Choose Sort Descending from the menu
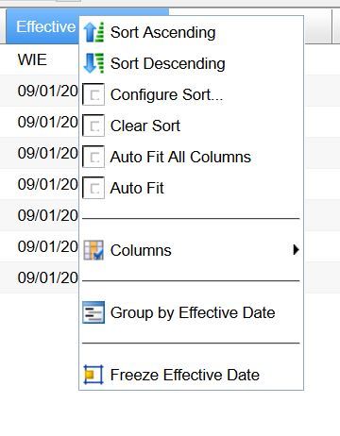The width and height of the screenshot is (340, 436). tap(168, 63)
